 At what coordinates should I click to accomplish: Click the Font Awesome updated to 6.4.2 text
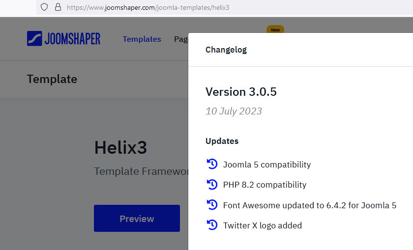309,205
